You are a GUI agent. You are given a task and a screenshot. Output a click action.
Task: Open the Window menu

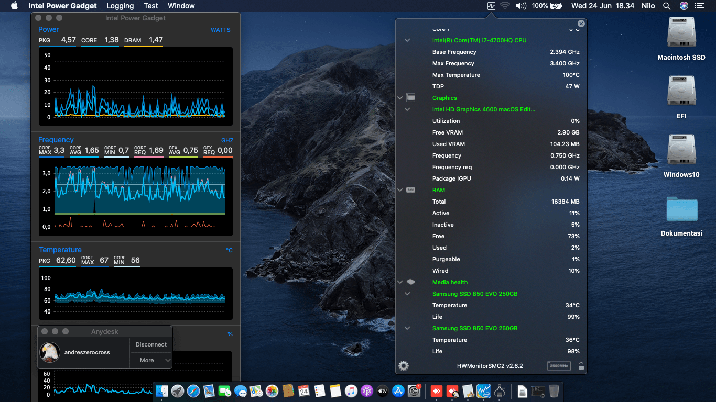coord(181,6)
